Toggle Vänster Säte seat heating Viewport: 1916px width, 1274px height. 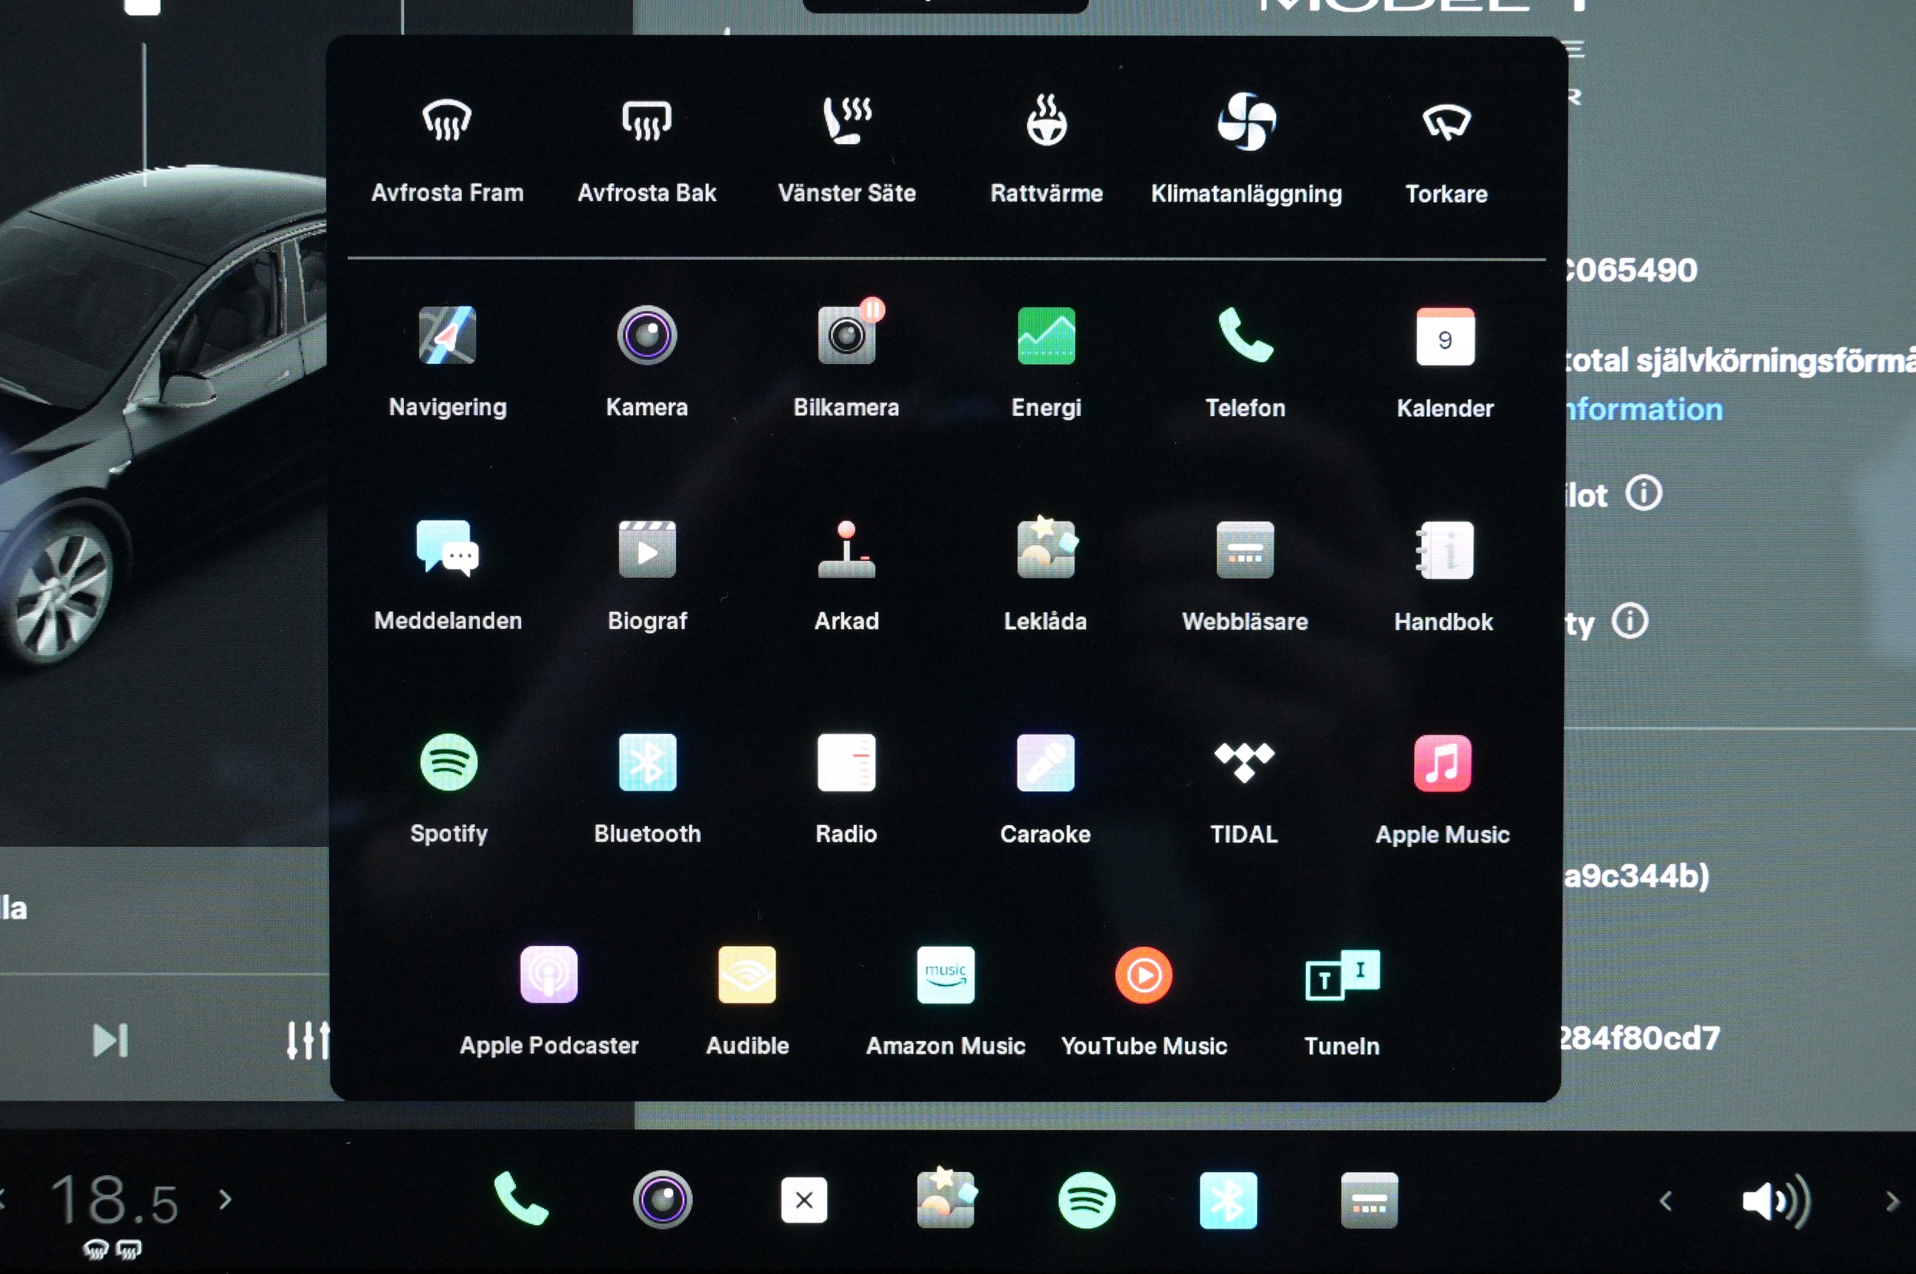[x=847, y=149]
